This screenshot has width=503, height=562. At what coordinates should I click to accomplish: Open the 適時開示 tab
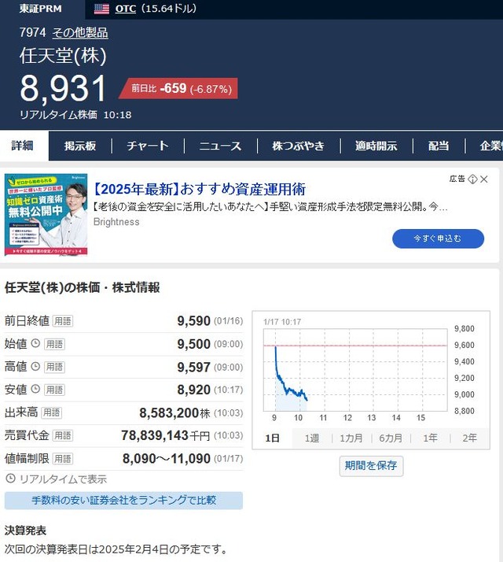376,146
